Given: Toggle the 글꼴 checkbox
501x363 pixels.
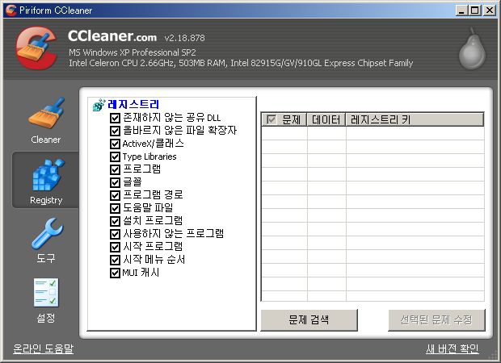Looking at the screenshot, I should click(115, 182).
